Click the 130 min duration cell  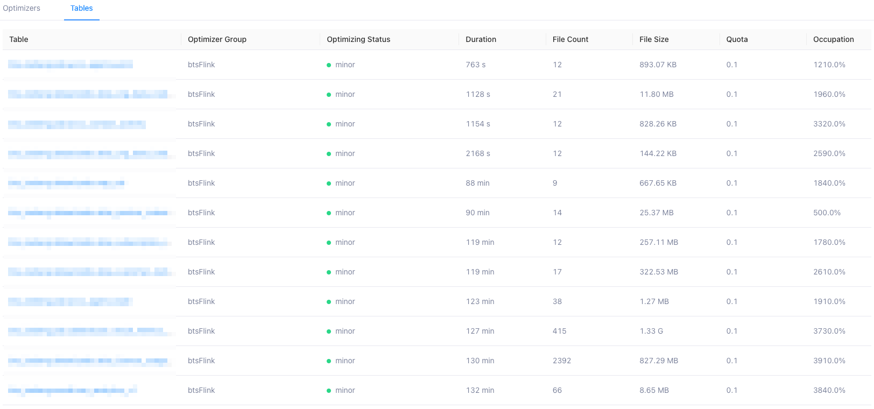[480, 361]
